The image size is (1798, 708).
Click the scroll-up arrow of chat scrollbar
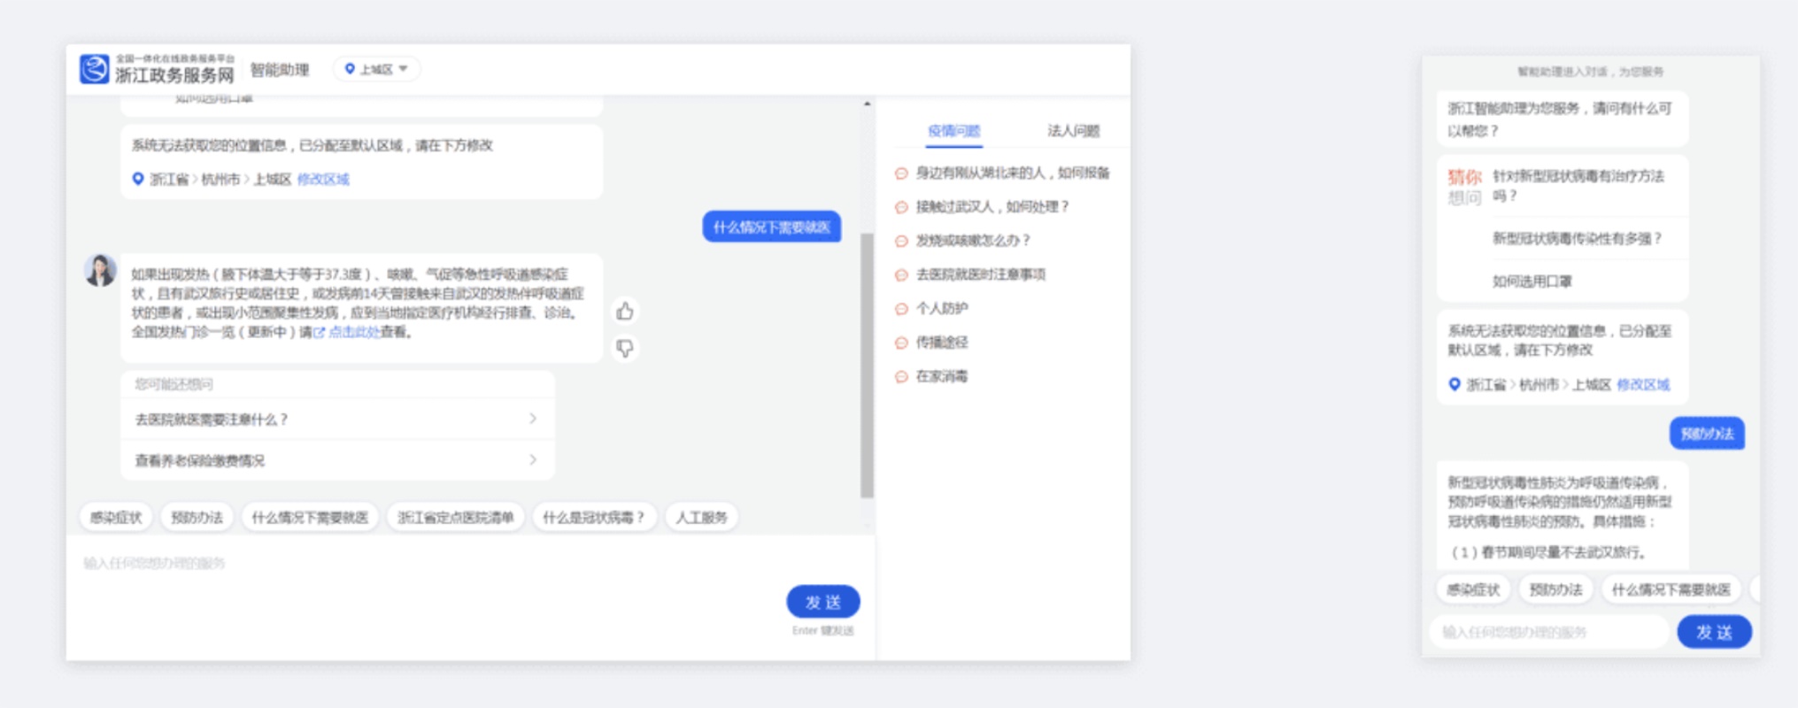pyautogui.click(x=867, y=104)
